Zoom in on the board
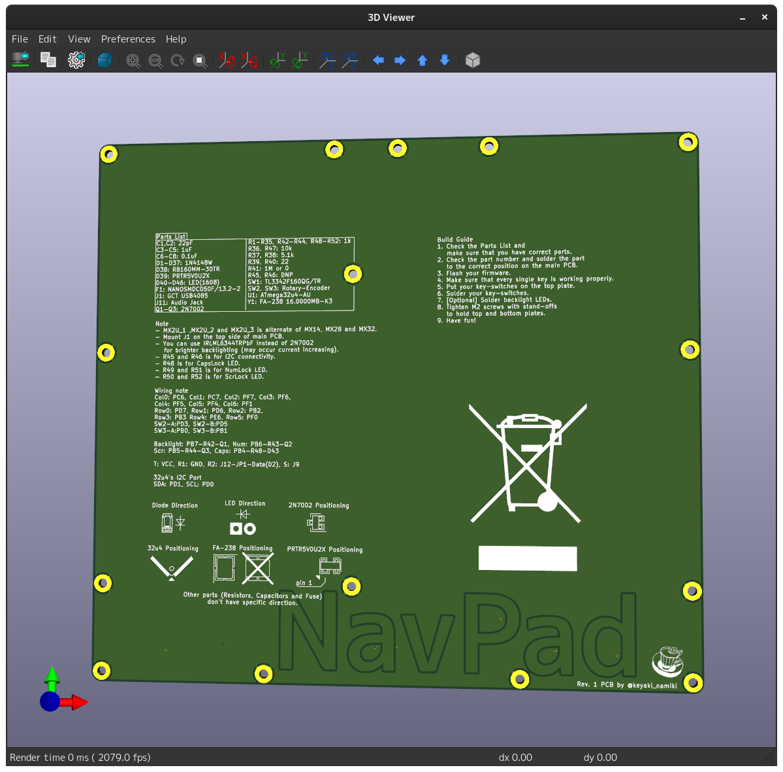 (x=133, y=60)
